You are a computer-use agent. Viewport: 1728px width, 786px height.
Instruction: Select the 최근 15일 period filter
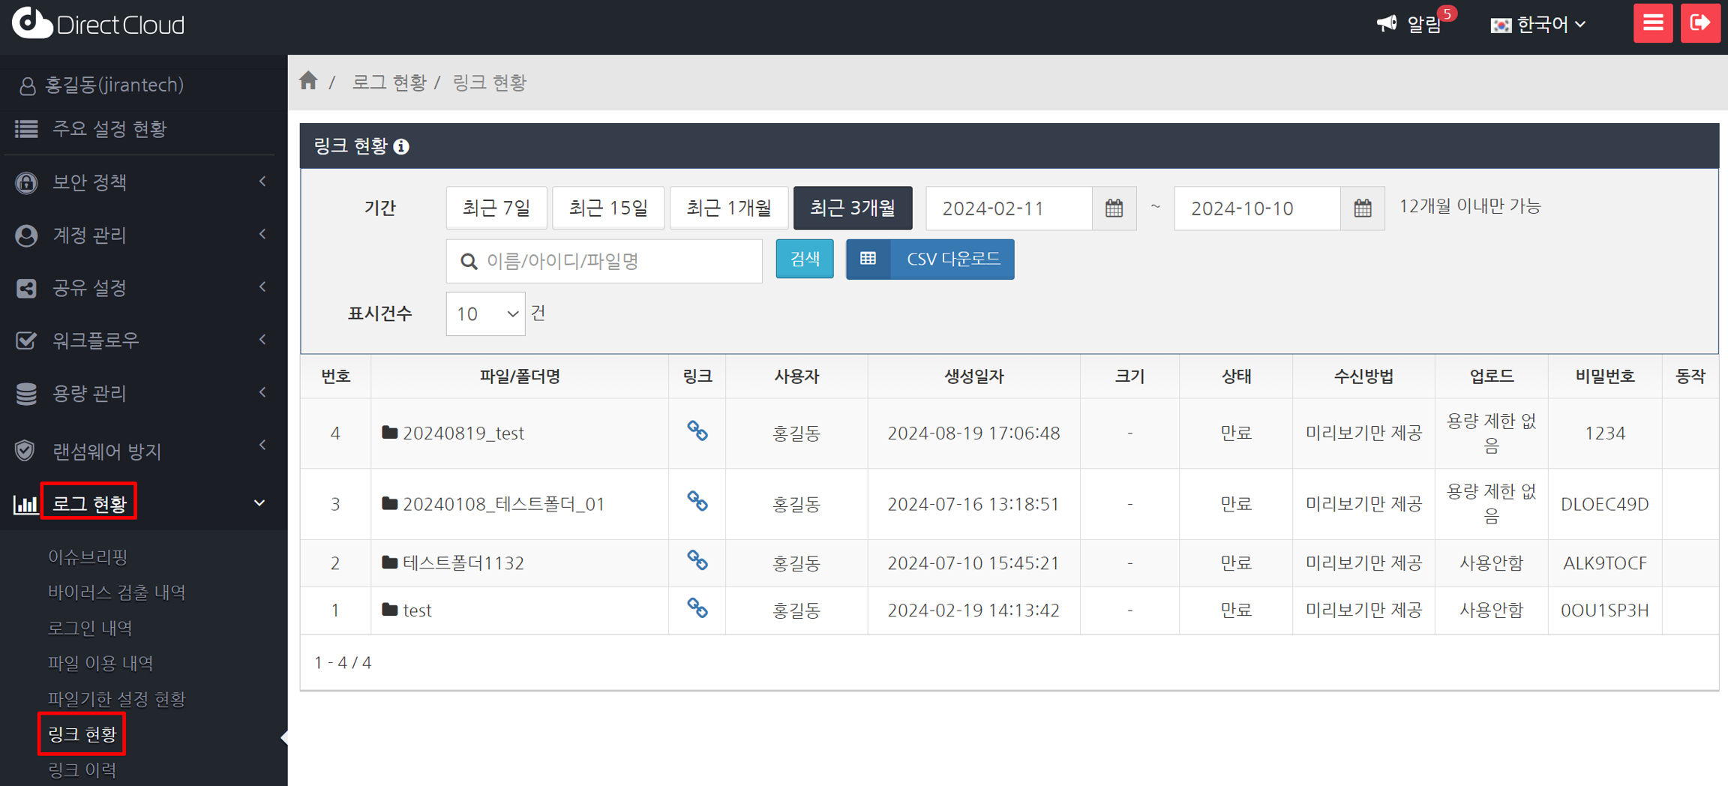coord(607,208)
